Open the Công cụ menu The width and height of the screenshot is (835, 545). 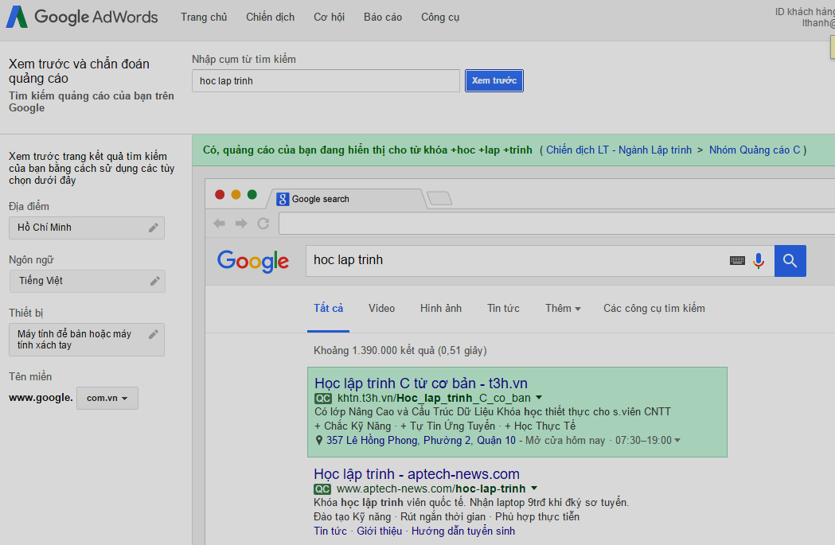click(x=440, y=17)
